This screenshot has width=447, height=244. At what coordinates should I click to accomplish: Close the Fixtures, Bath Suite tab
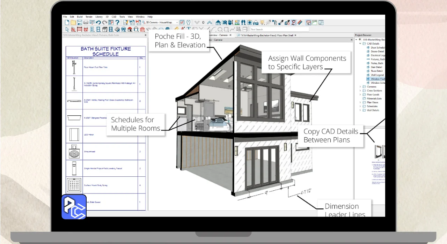pos(146,35)
